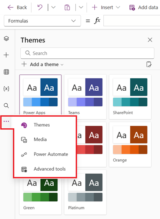160x219 pixels.
Task: Open the Insert menu
Action: point(106,7)
